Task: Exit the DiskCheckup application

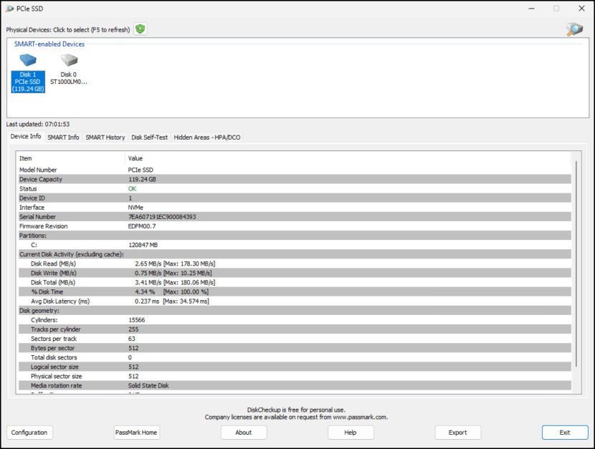Action: click(x=565, y=433)
